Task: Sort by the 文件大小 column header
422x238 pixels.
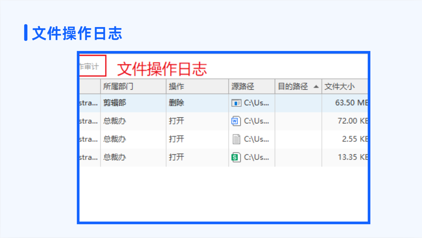Action: click(x=339, y=86)
